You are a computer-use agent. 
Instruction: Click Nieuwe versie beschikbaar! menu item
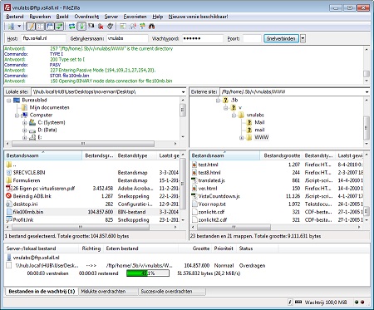pyautogui.click(x=198, y=17)
